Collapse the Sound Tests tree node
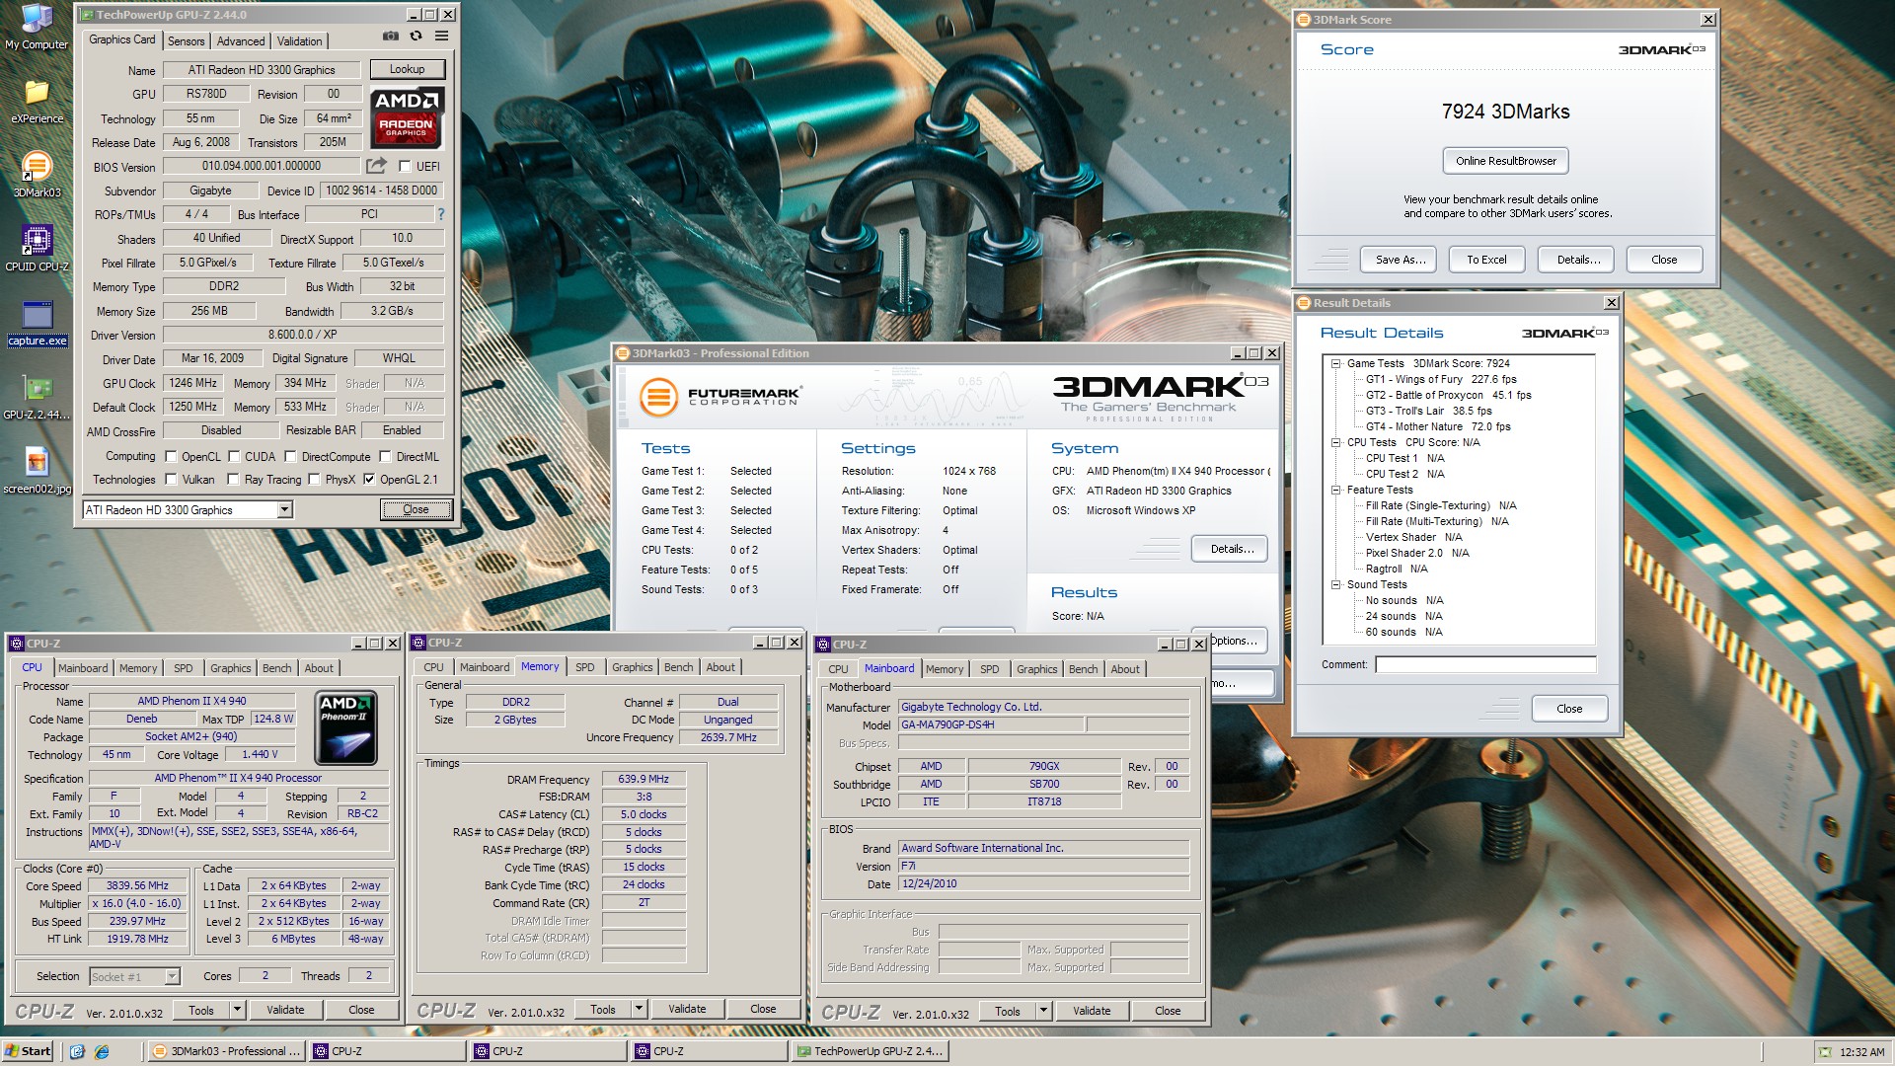 [x=1335, y=585]
